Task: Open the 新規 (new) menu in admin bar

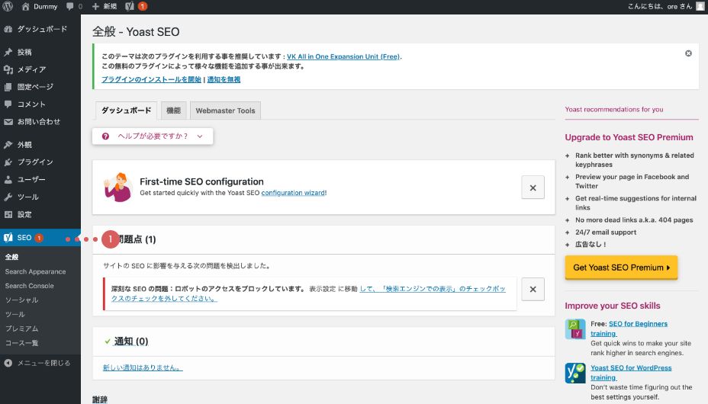Action: coord(105,6)
